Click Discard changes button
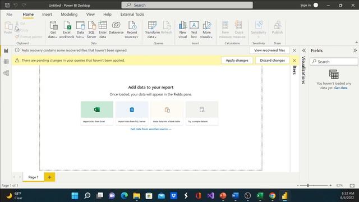 [272, 61]
